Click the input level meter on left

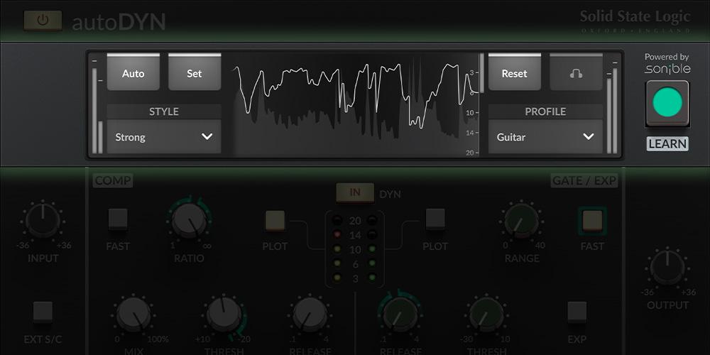[x=97, y=107]
